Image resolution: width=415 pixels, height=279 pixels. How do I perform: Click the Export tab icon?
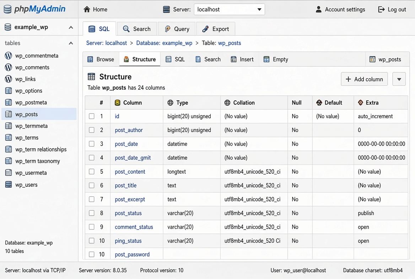point(205,29)
